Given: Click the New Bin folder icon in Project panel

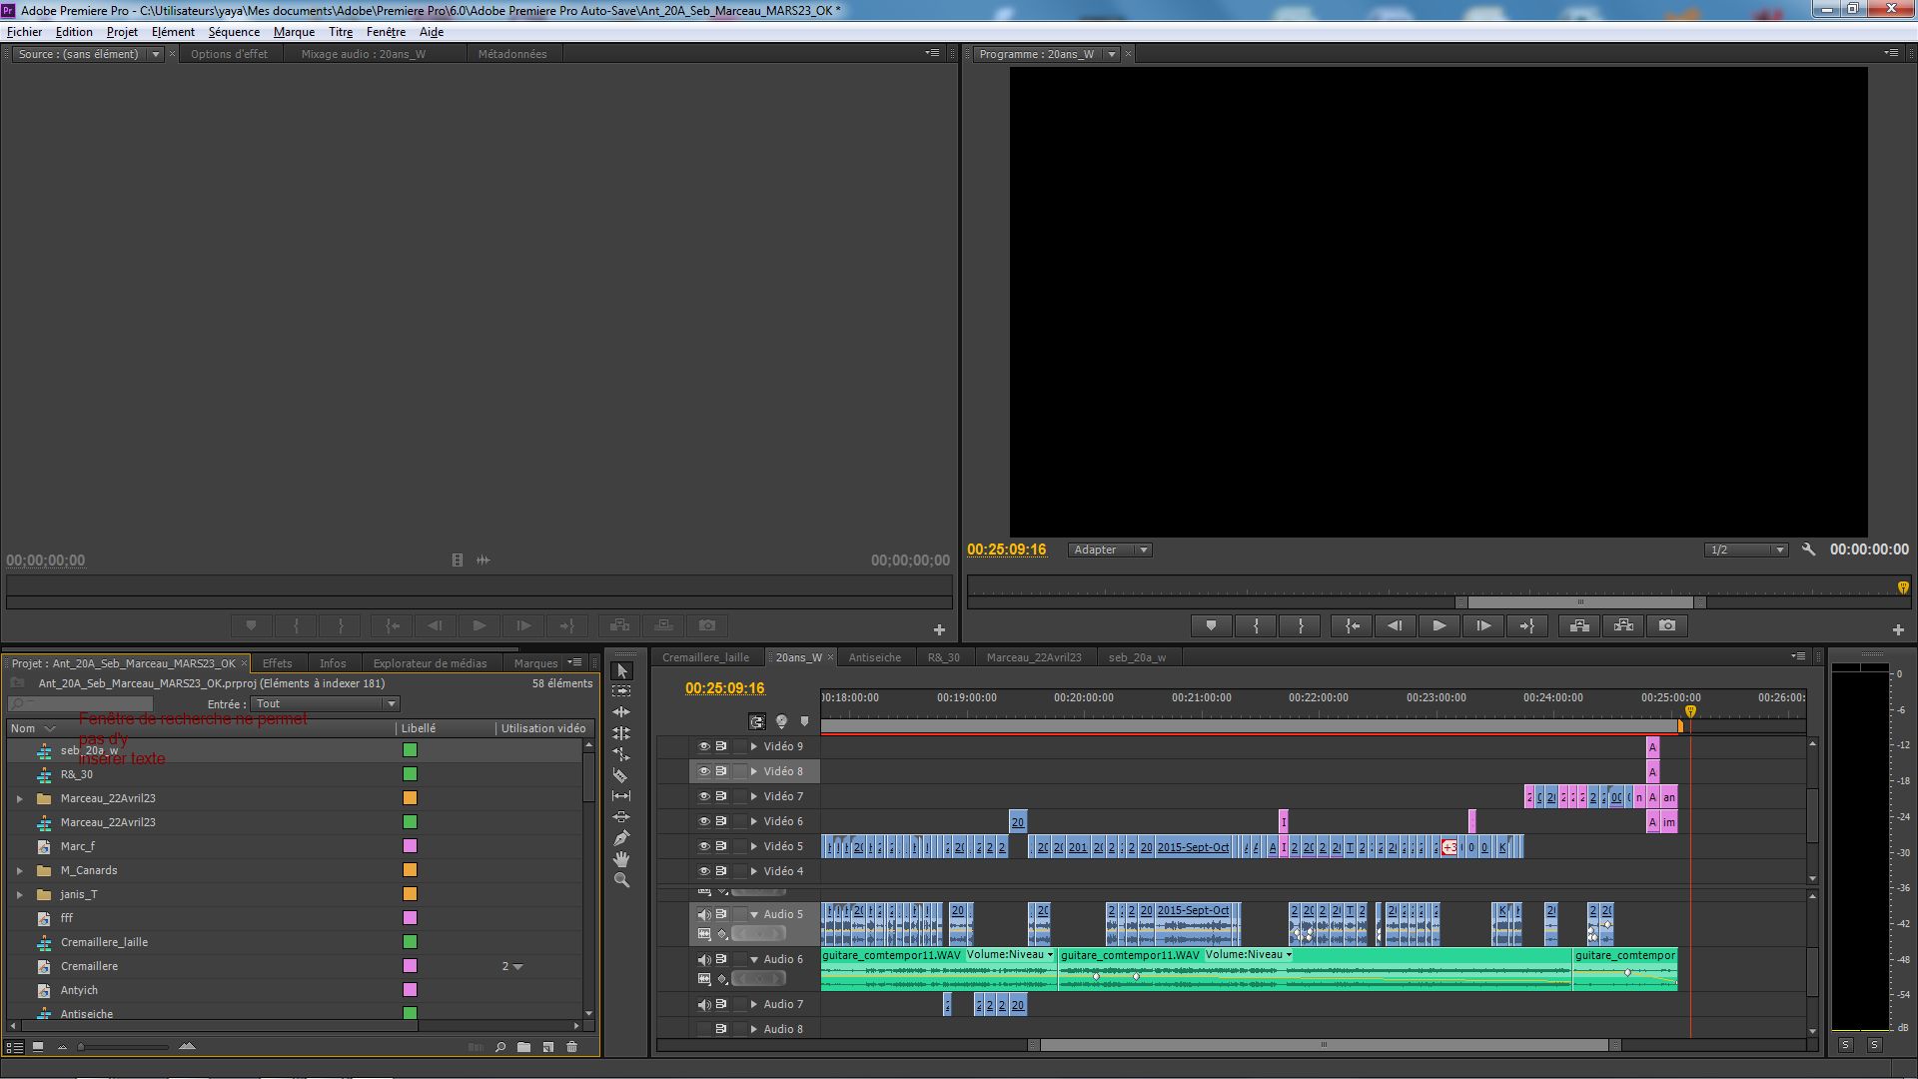Looking at the screenshot, I should (x=523, y=1047).
